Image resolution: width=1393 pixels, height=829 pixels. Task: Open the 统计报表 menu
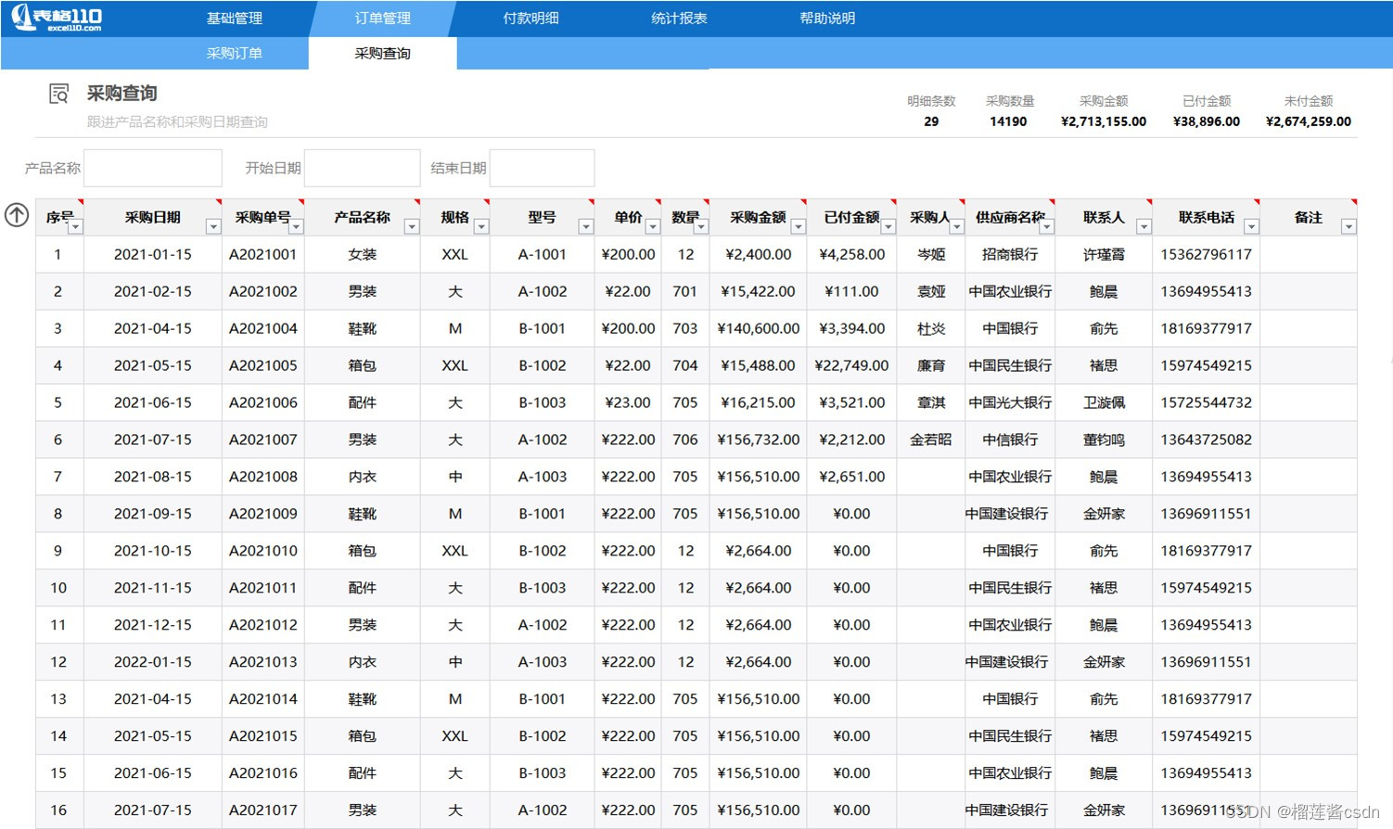(x=679, y=18)
